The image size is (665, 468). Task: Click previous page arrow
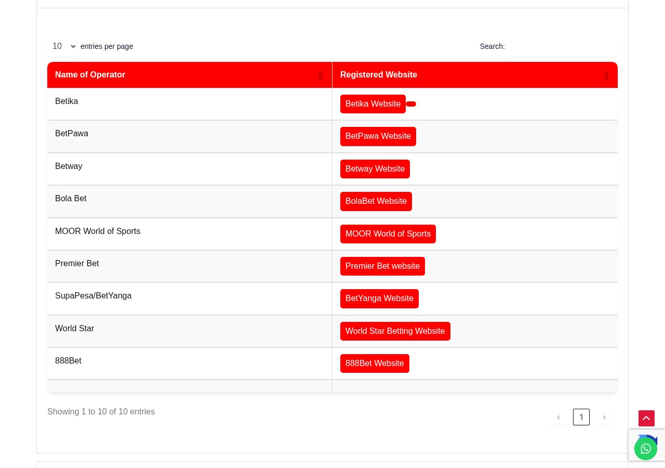(558, 417)
